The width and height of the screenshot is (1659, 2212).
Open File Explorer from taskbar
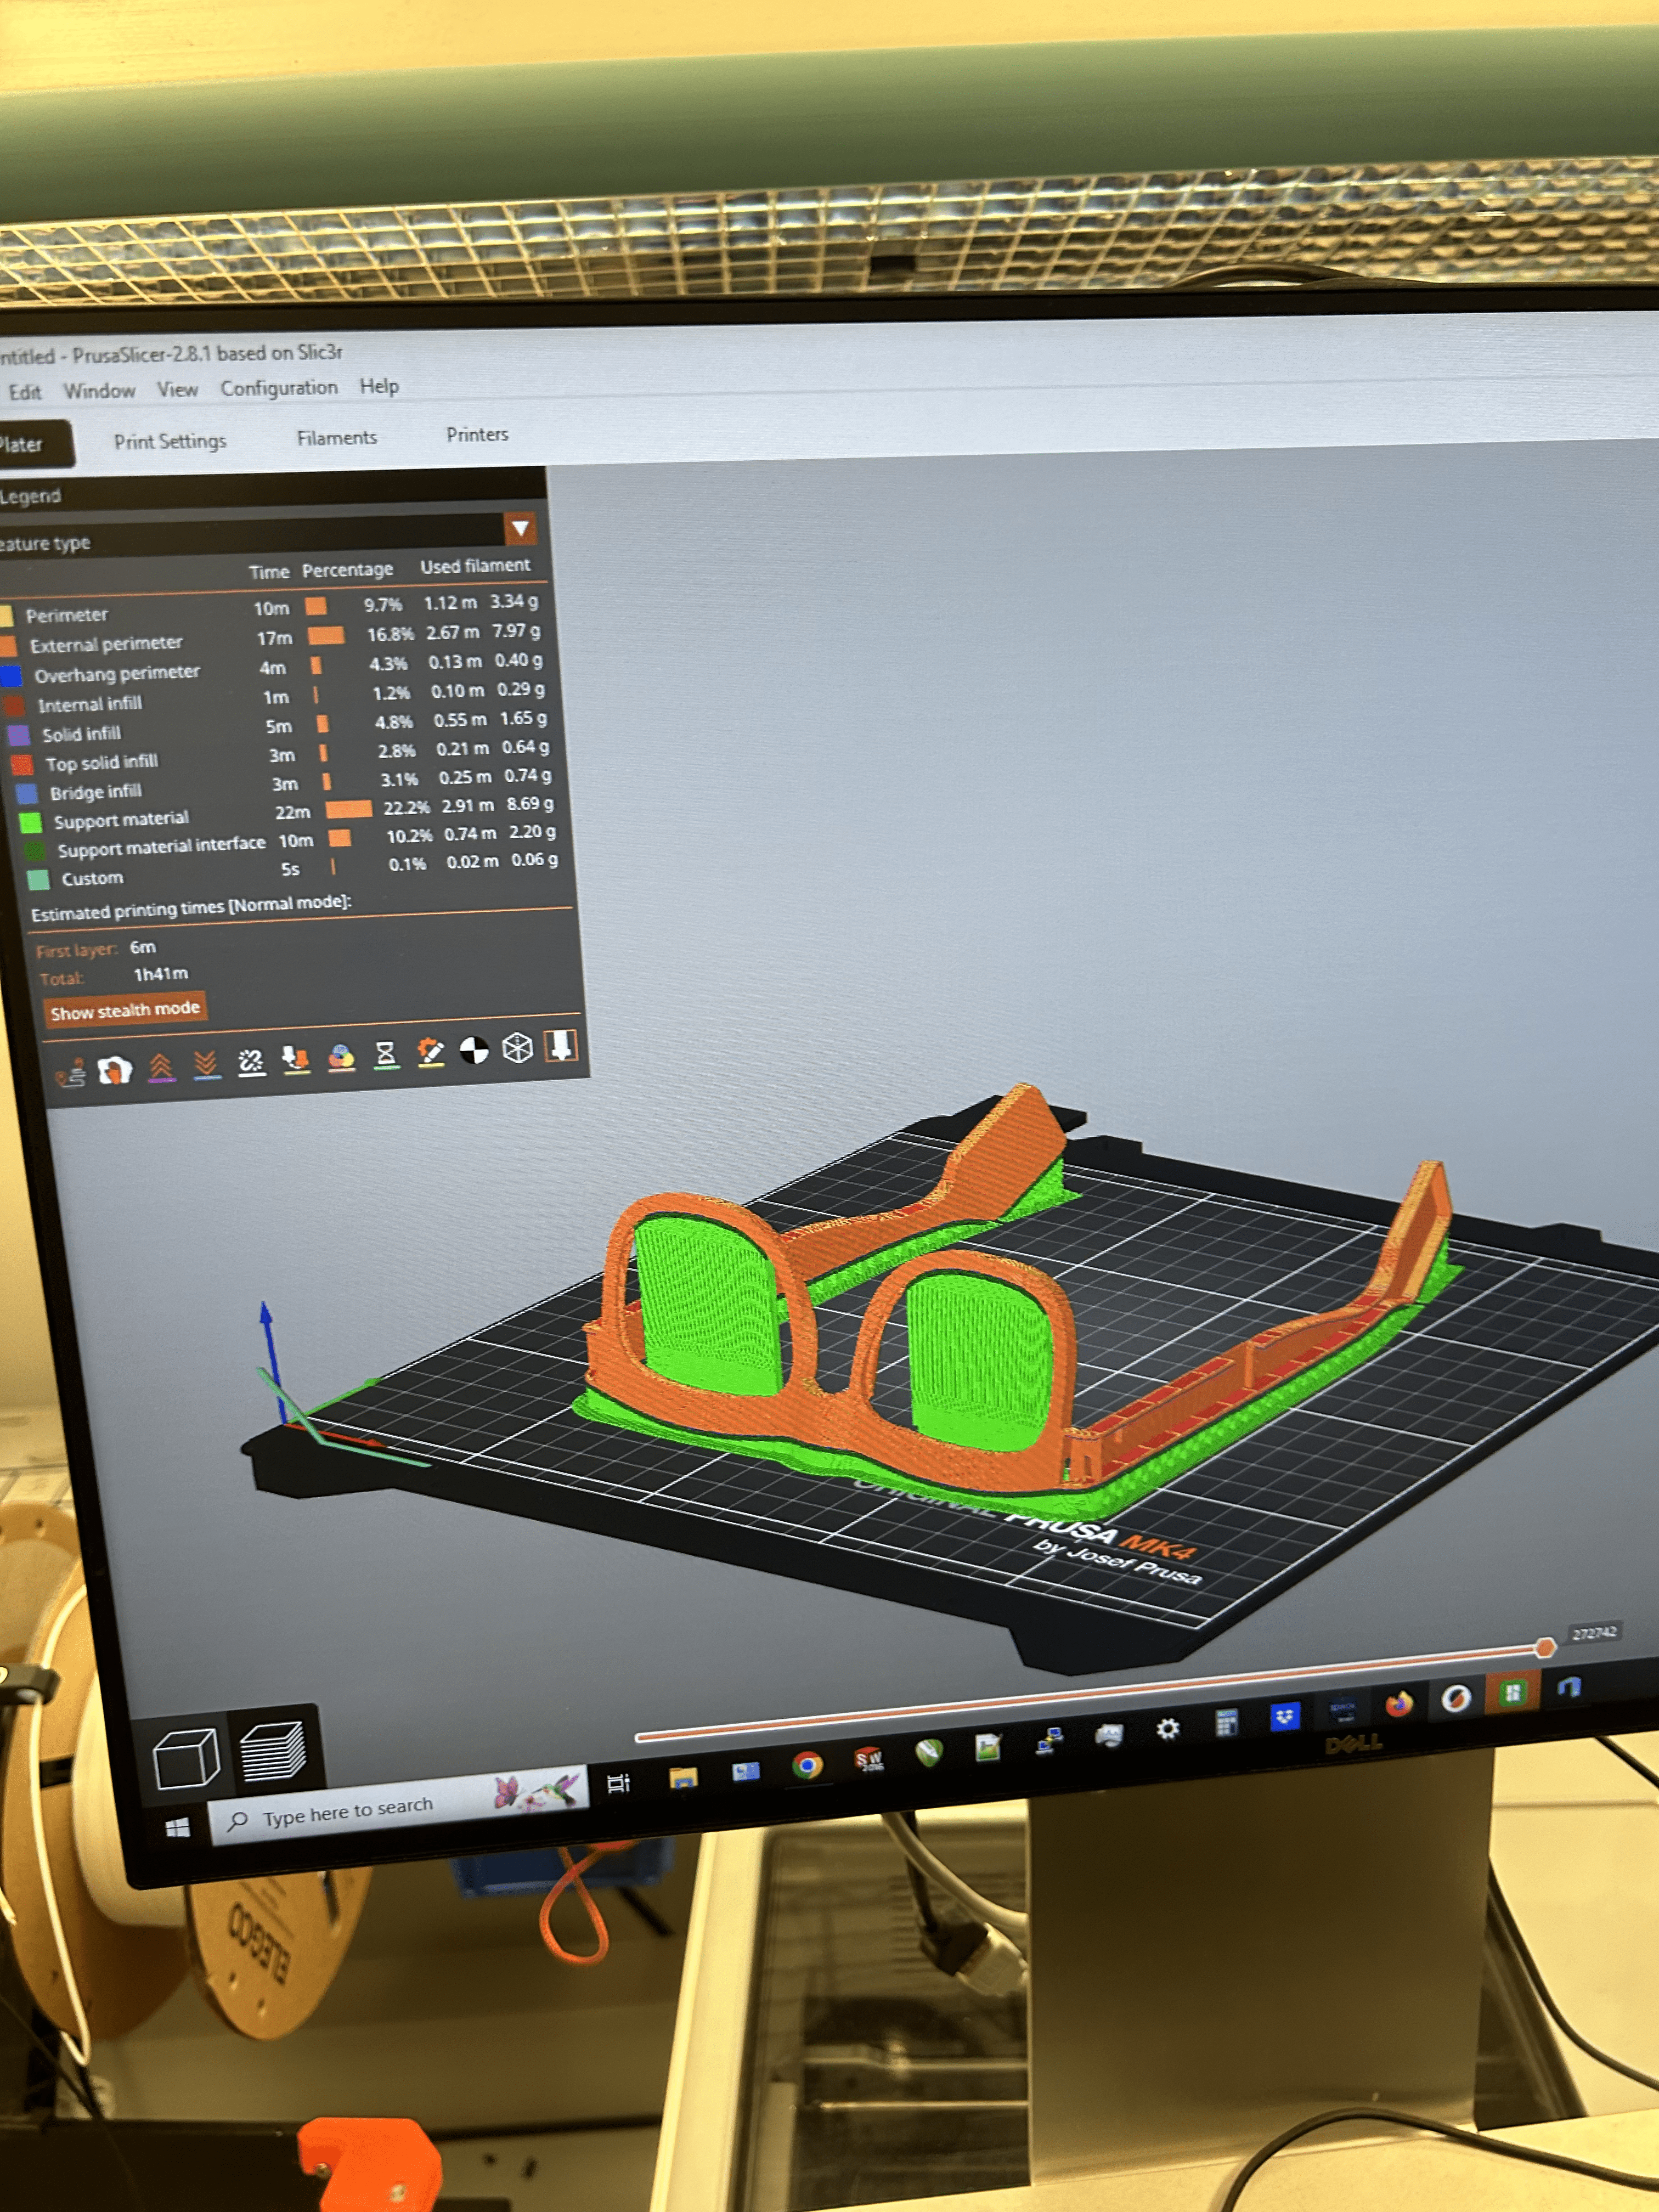683,1778
